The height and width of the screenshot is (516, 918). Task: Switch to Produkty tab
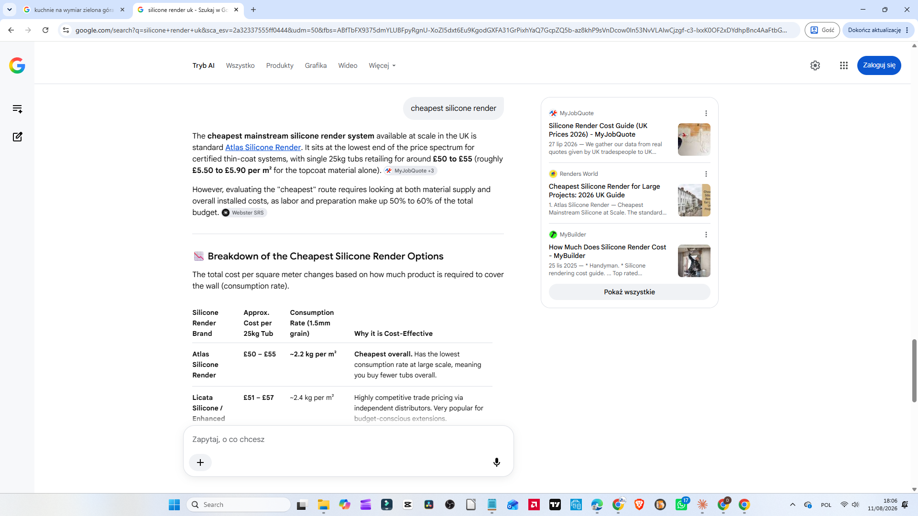280,65
